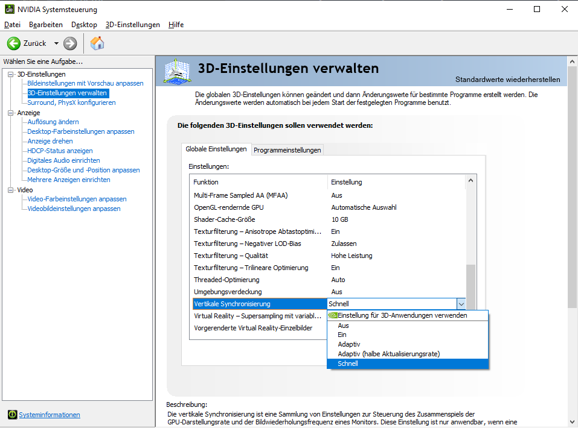Viewport: 578px width, 428px height.
Task: Choose 'Aus' in the sync dropdown list
Action: pyautogui.click(x=343, y=326)
